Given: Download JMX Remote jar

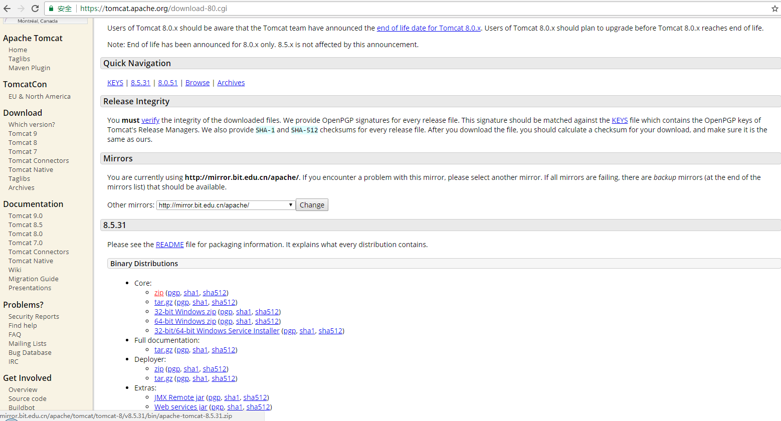Looking at the screenshot, I should [x=179, y=397].
